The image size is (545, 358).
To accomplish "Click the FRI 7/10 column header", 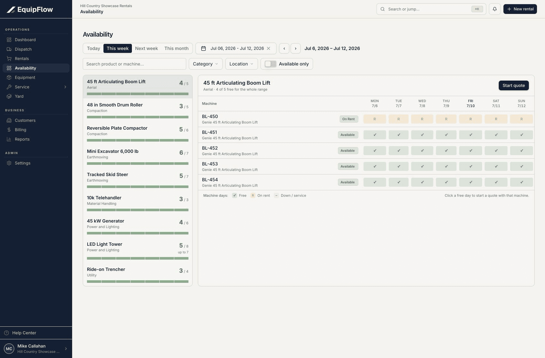I will pos(471,104).
